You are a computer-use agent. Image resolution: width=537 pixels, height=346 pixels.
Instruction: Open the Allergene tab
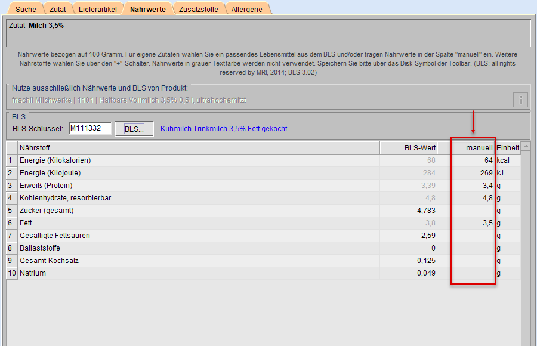tap(246, 10)
